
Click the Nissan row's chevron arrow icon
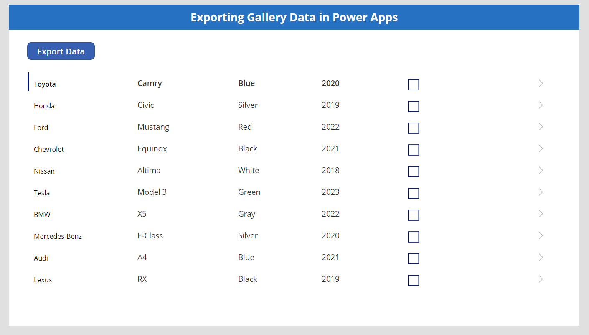tap(541, 170)
